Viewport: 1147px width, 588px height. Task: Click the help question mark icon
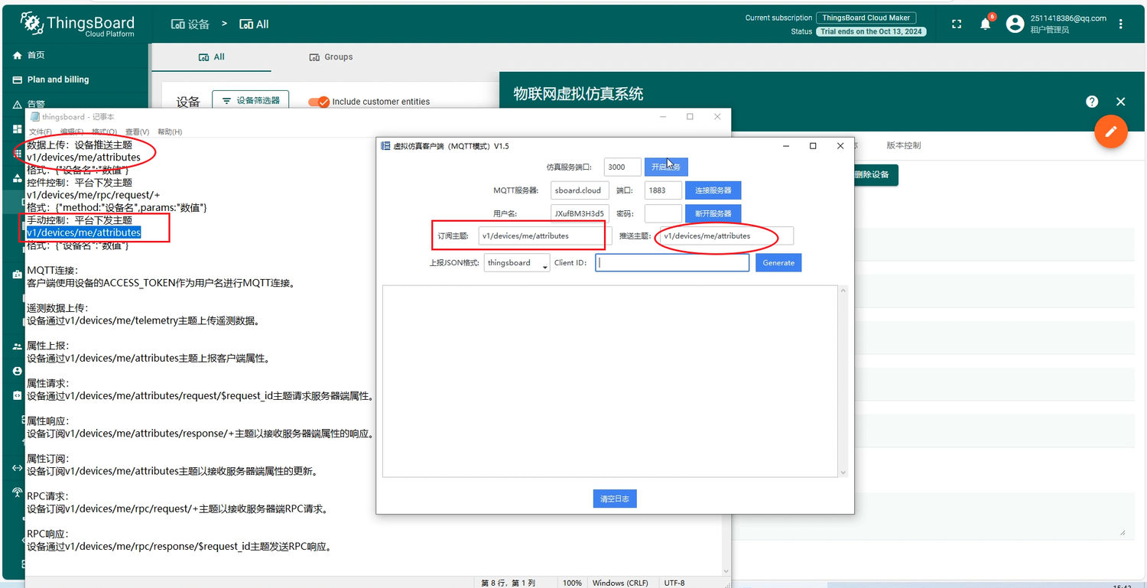pos(1092,102)
